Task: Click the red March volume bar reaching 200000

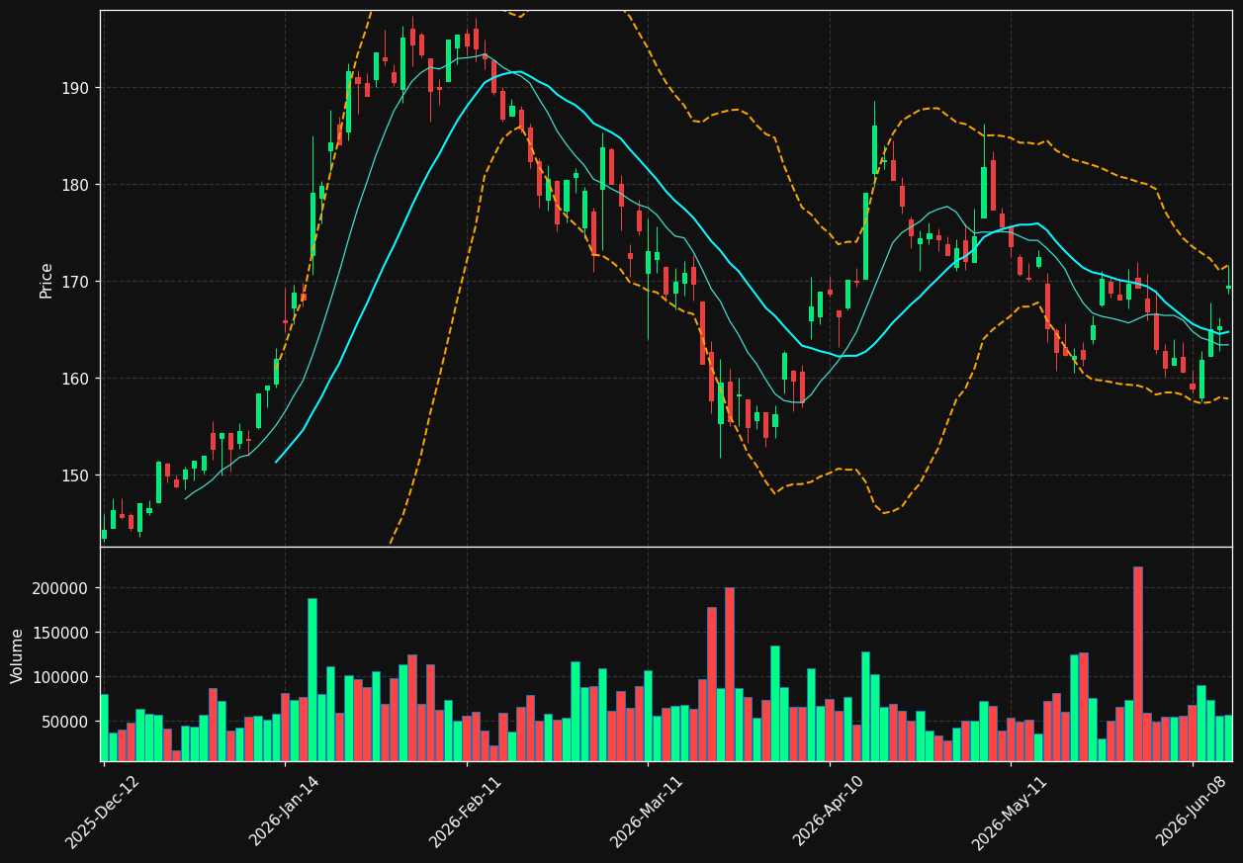Action: pyautogui.click(x=730, y=674)
